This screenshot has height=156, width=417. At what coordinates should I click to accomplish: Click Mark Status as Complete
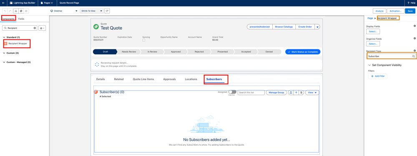pyautogui.click(x=303, y=52)
